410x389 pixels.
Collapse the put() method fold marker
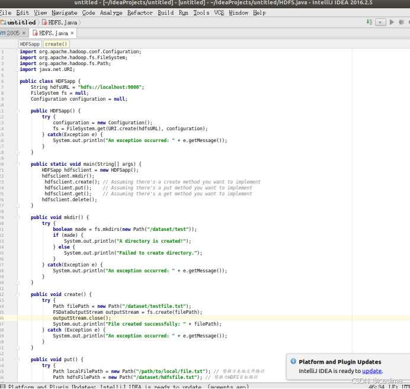click(18, 359)
